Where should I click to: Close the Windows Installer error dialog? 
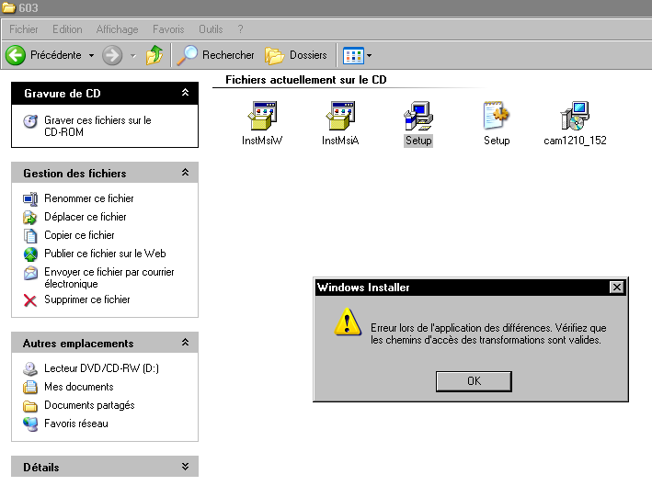pos(617,288)
